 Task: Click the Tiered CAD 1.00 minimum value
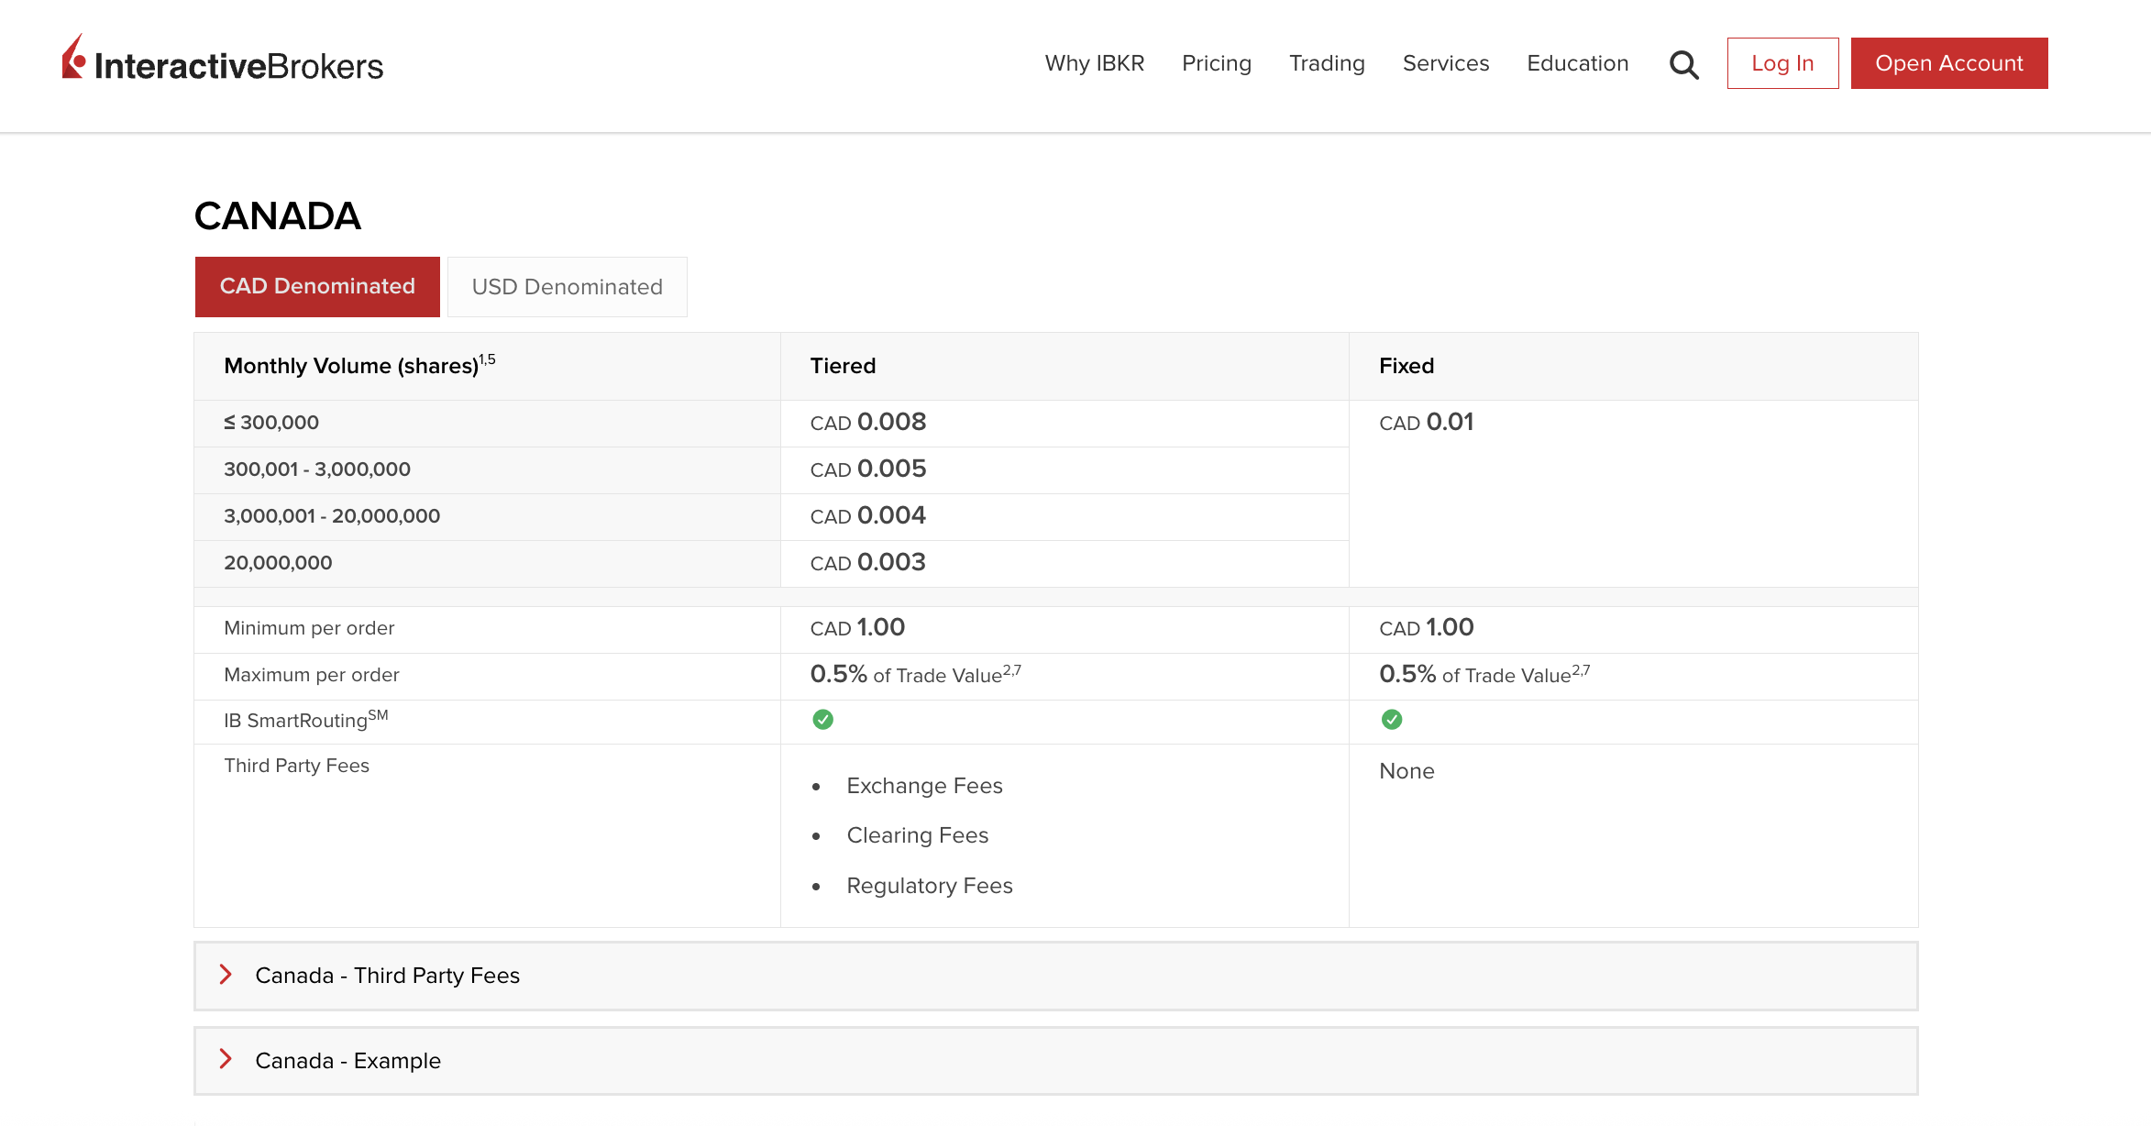[857, 627]
